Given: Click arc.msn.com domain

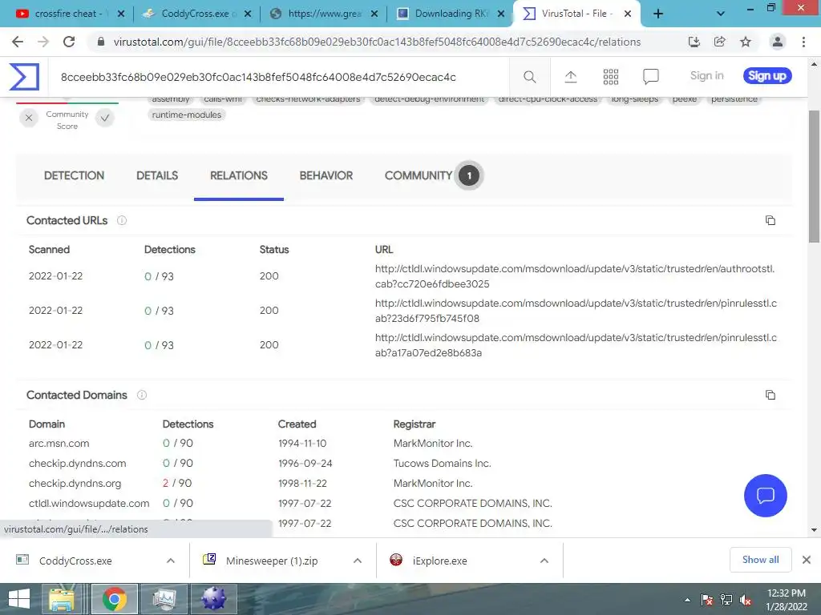Looking at the screenshot, I should [59, 443].
